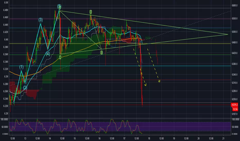This screenshot has height=141, width=240.
Task: Select the Elliott wave label (1)
Action: tap(21, 67)
